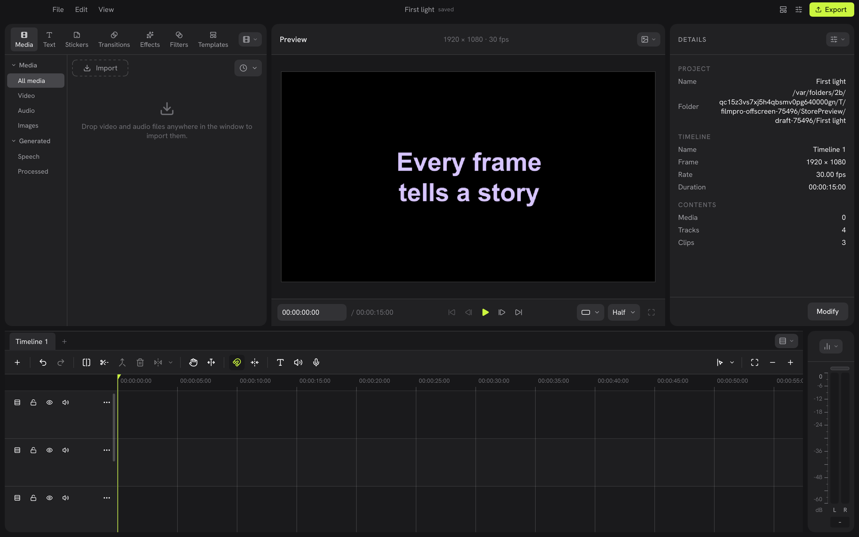Open options menu for the first track
This screenshot has width=859, height=537.
pos(106,402)
